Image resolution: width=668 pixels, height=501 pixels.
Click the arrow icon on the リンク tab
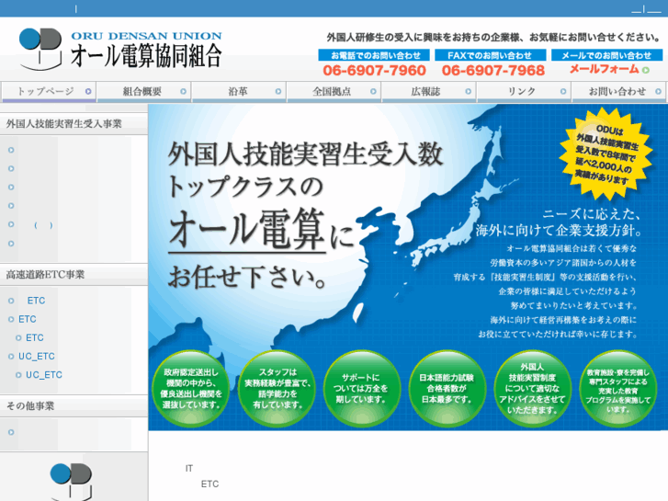coord(563,91)
